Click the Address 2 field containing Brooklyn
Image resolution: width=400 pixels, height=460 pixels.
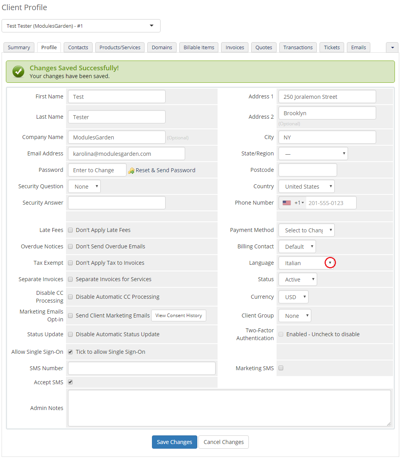point(327,113)
